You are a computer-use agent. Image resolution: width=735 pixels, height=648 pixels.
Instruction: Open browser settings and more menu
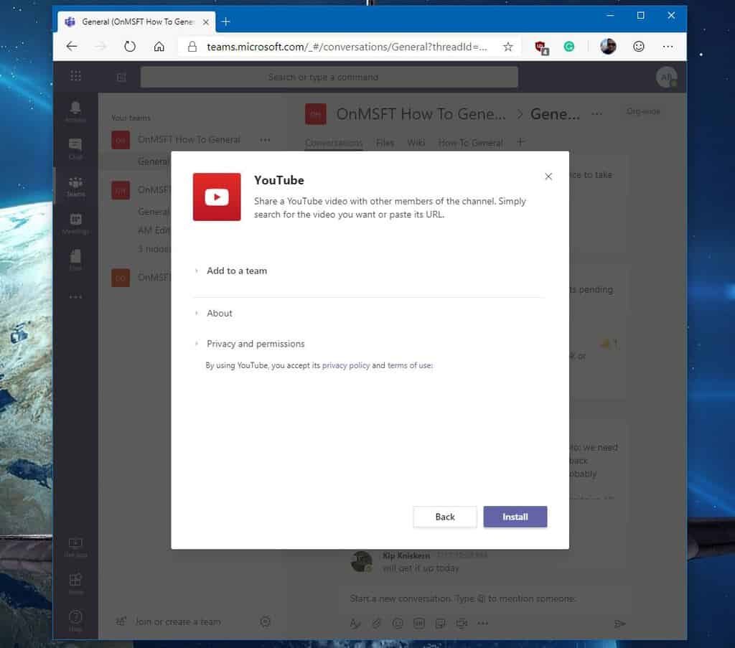[x=668, y=47]
